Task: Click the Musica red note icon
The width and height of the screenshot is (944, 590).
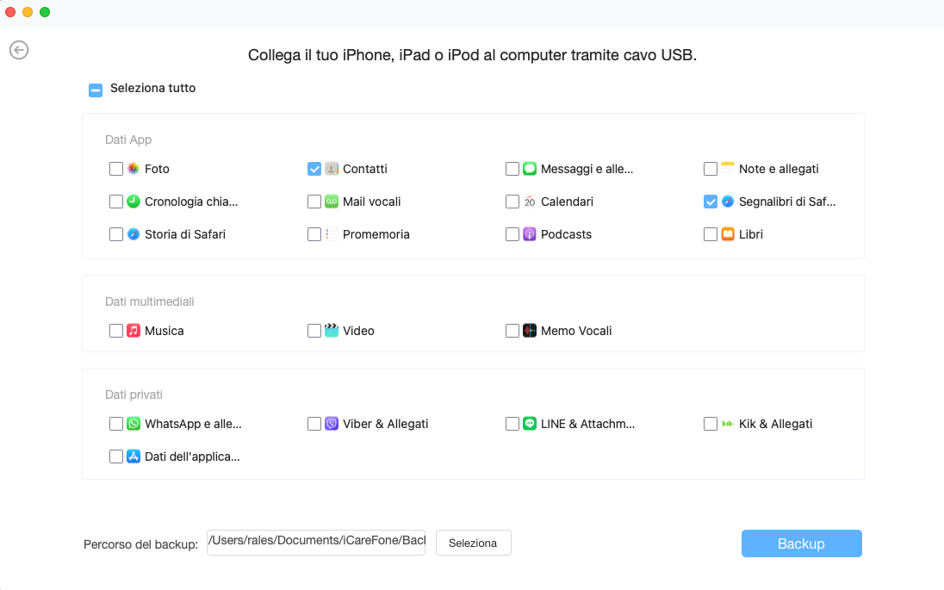Action: (x=134, y=331)
